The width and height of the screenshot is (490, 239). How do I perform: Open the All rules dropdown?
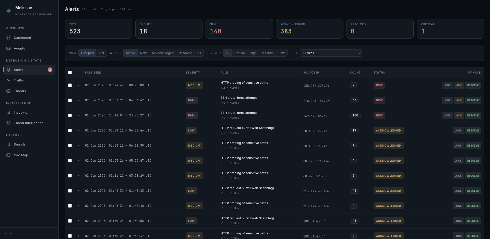331,53
